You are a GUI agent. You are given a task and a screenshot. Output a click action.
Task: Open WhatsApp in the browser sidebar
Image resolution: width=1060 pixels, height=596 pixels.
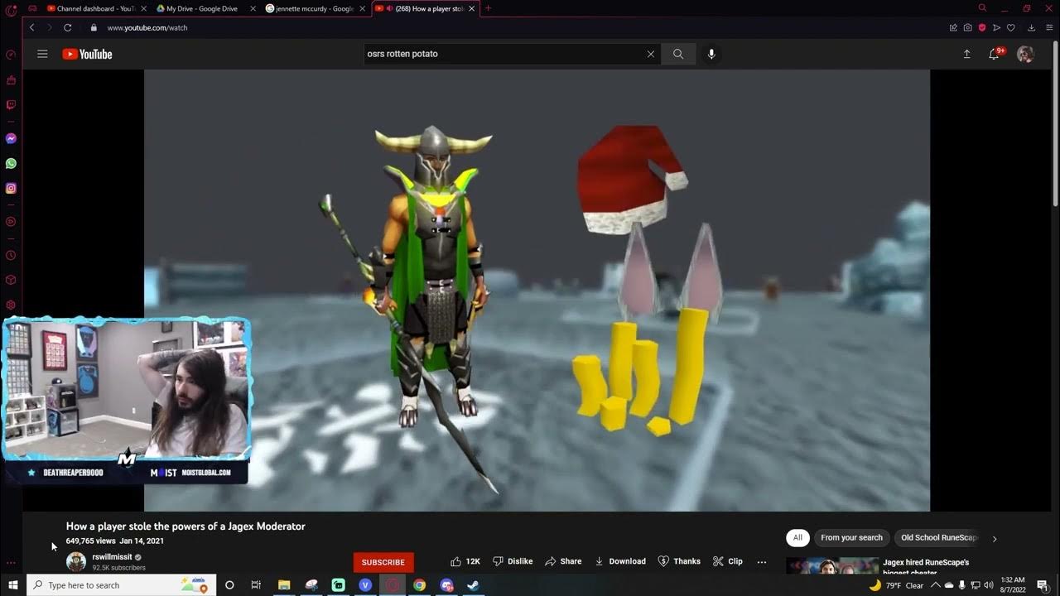coord(11,163)
